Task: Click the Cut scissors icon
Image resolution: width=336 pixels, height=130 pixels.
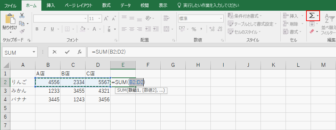Action: [x=22, y=16]
